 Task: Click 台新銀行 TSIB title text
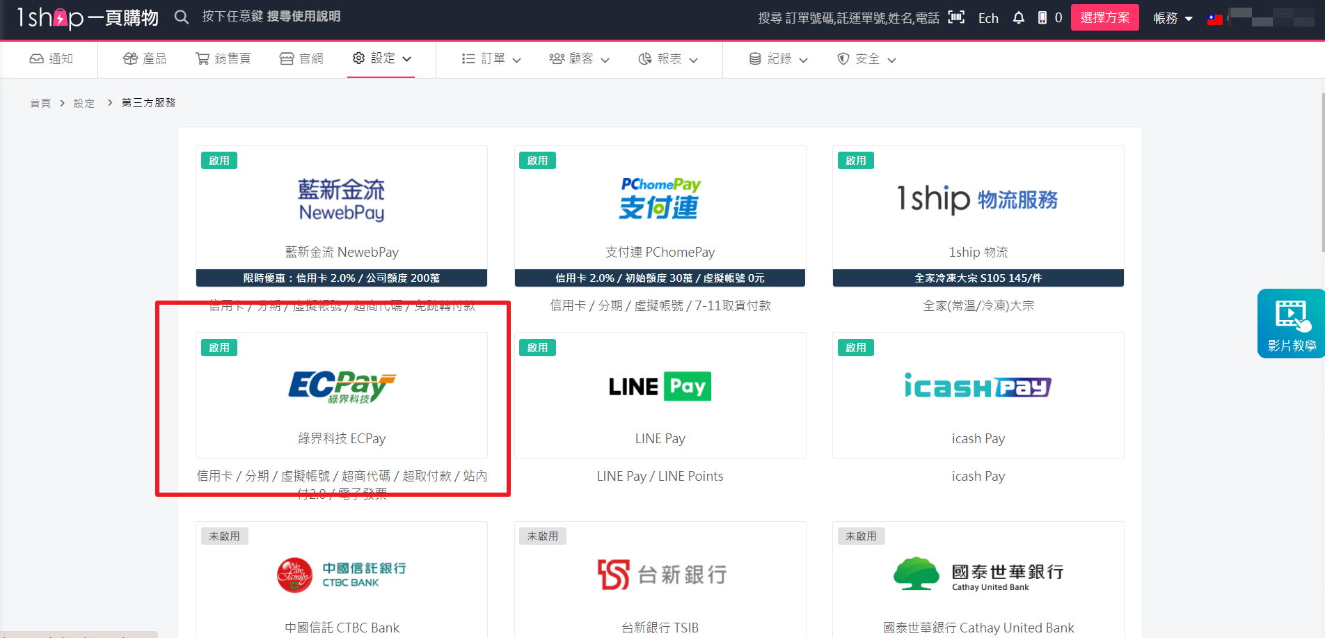tap(660, 628)
